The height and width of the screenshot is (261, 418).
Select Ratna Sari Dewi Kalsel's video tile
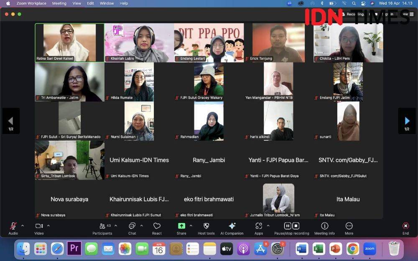click(69, 43)
